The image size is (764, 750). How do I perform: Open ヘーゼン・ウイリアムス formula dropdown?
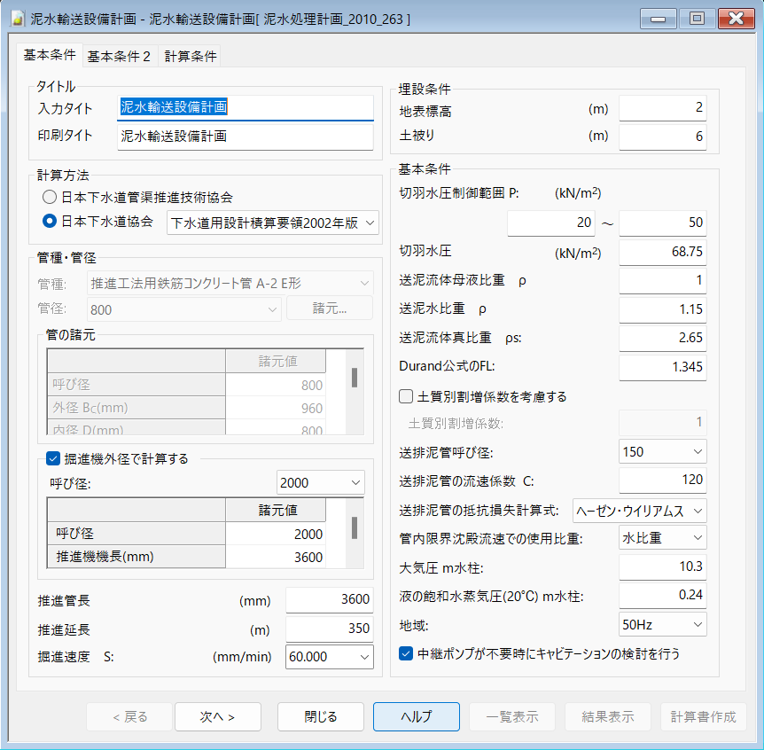pyautogui.click(x=639, y=511)
